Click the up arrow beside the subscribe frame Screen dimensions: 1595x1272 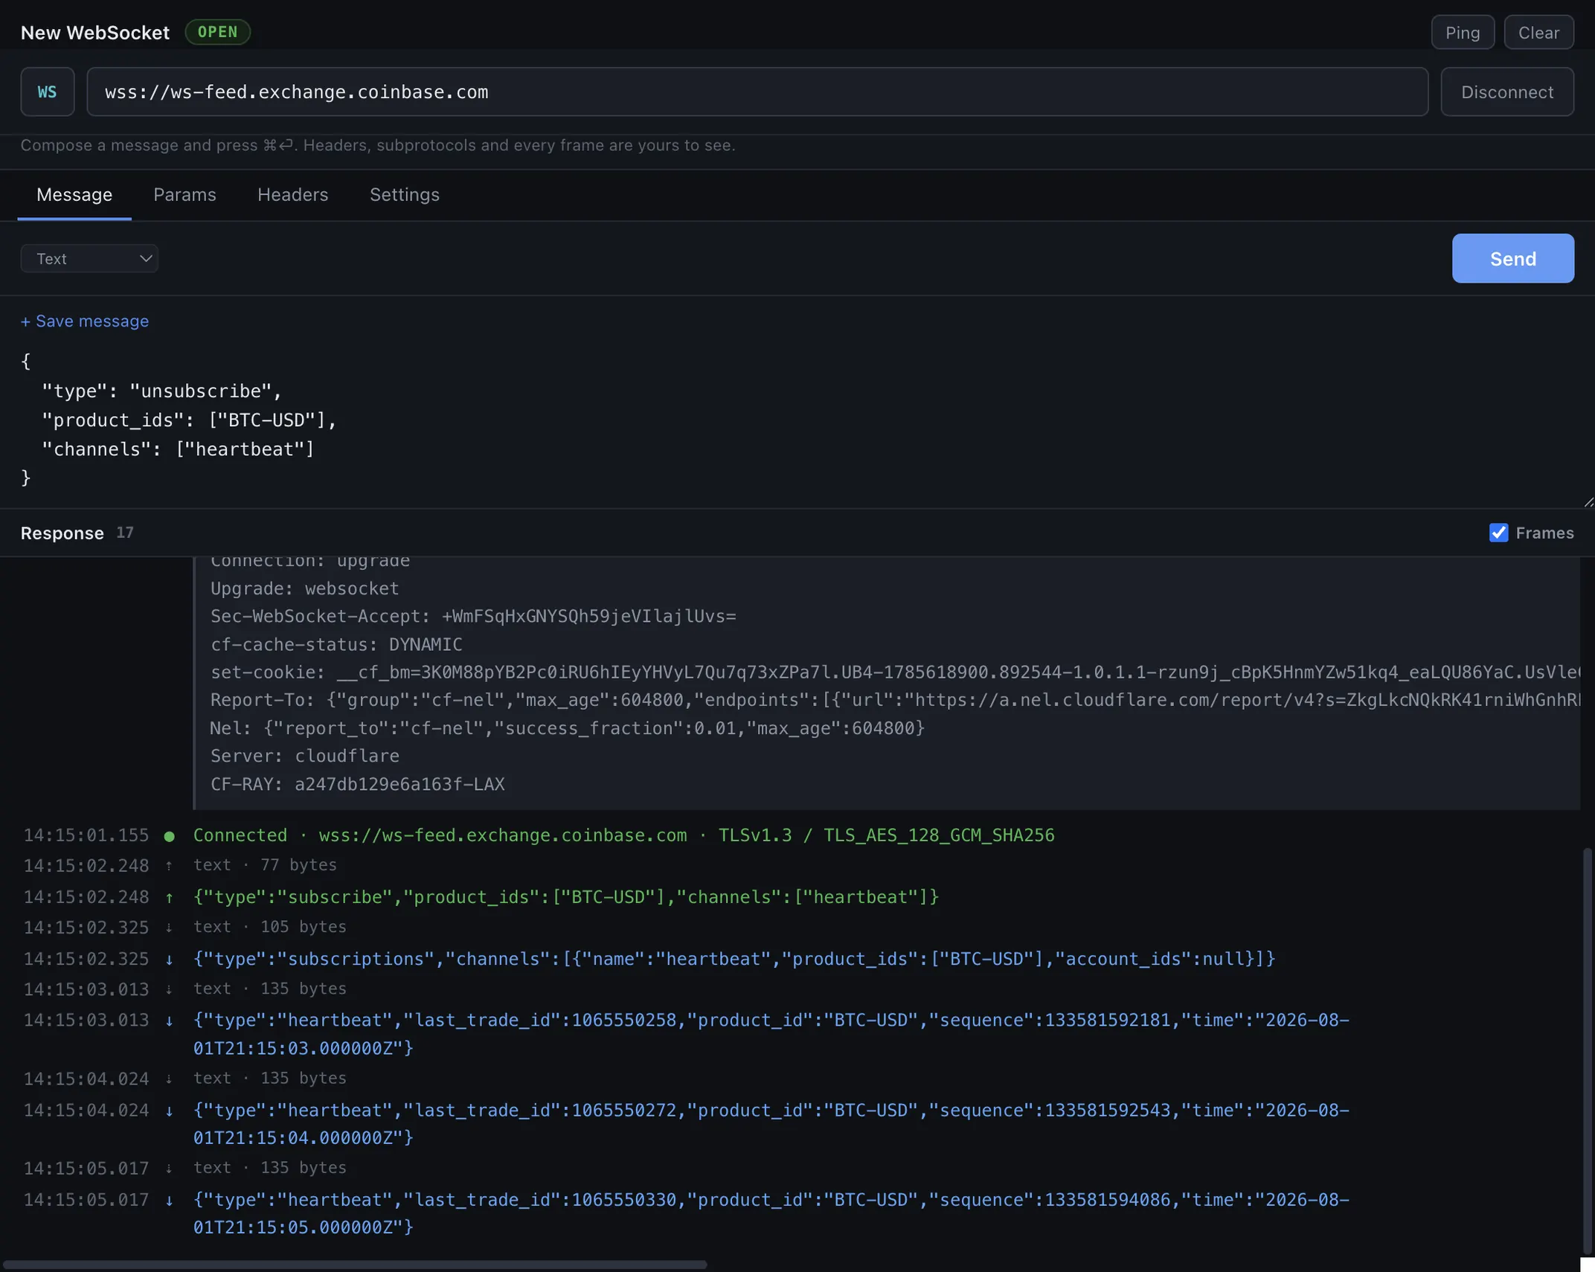coord(170,898)
